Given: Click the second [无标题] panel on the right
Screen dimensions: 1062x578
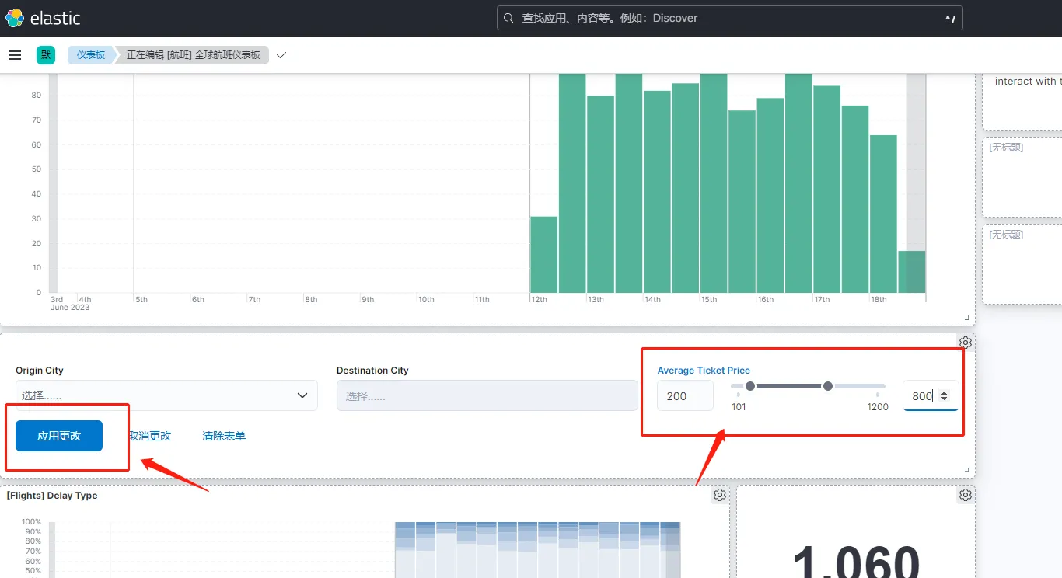Looking at the screenshot, I should pyautogui.click(x=1022, y=264).
